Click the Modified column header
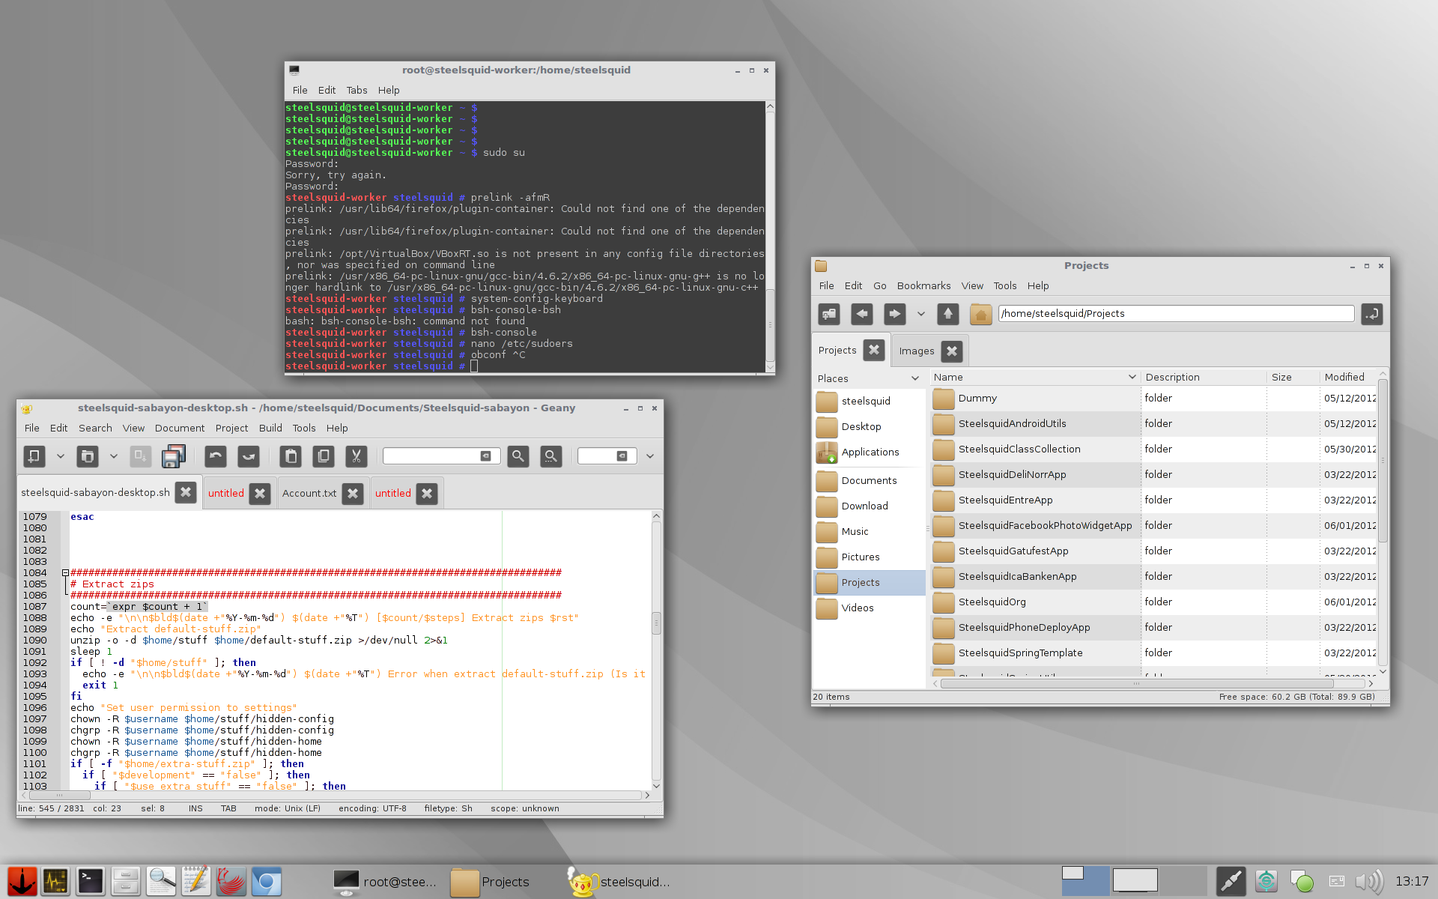1438x899 pixels. [1347, 377]
